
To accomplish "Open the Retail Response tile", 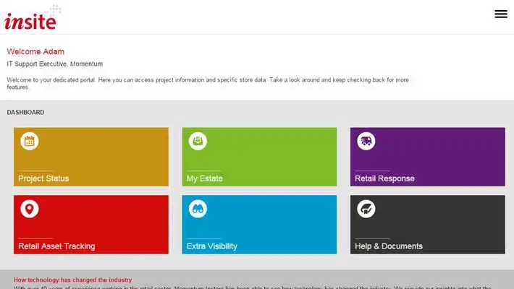I will 427,157.
